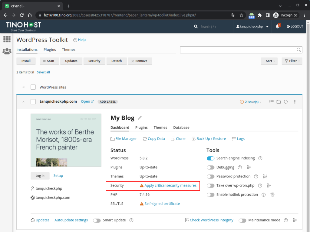Click help icon beside Enable hotlink protection
Image resolution: width=310 pixels, height=232 pixels.
264,195
